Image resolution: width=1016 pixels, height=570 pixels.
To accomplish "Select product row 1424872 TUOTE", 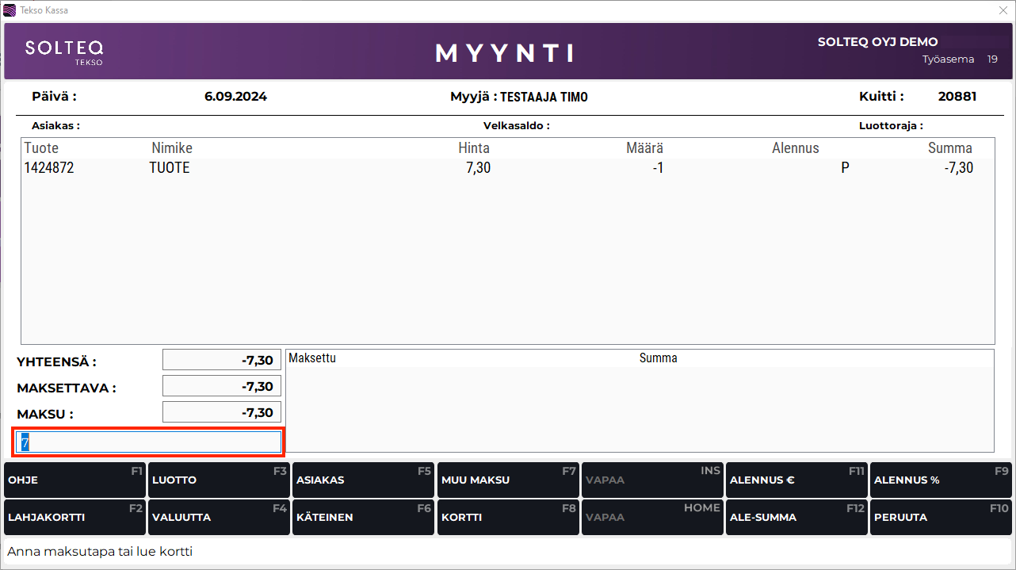I will point(507,168).
